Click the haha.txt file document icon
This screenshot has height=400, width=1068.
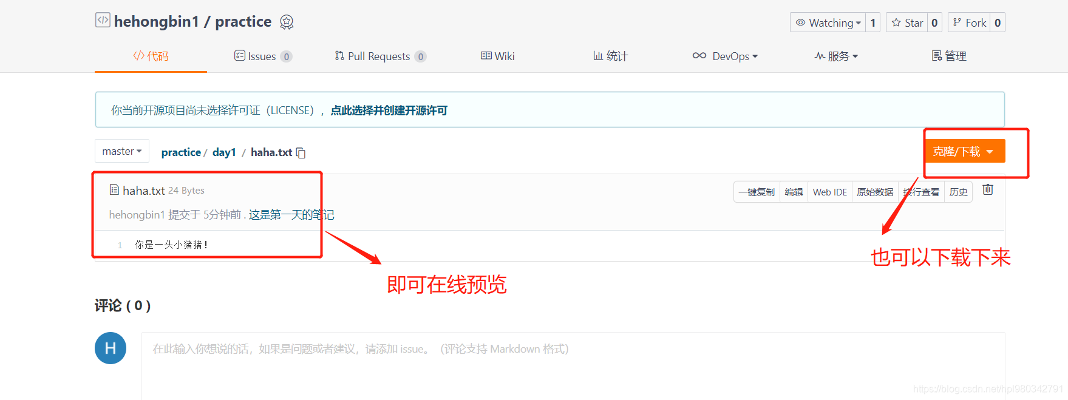click(x=114, y=190)
